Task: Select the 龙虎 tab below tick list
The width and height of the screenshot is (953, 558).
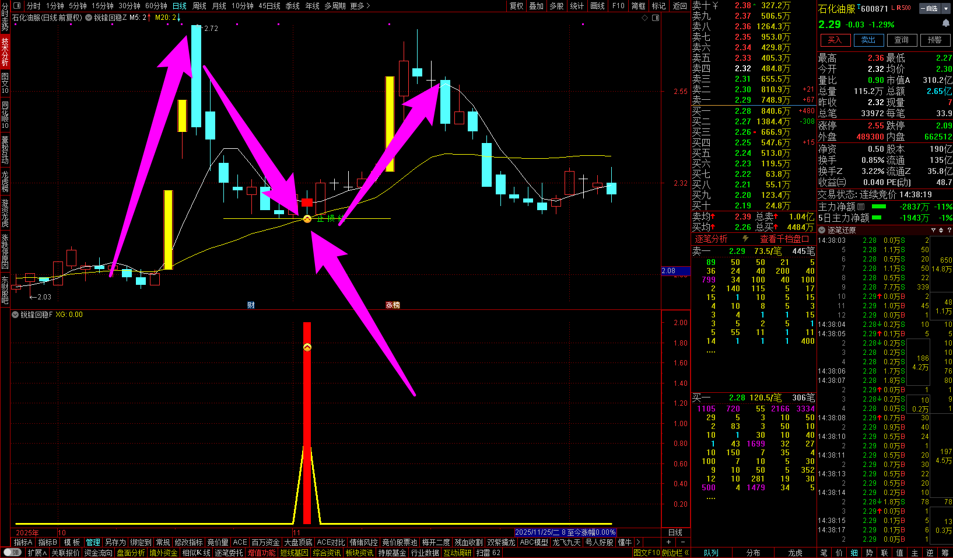Action: 795,553
